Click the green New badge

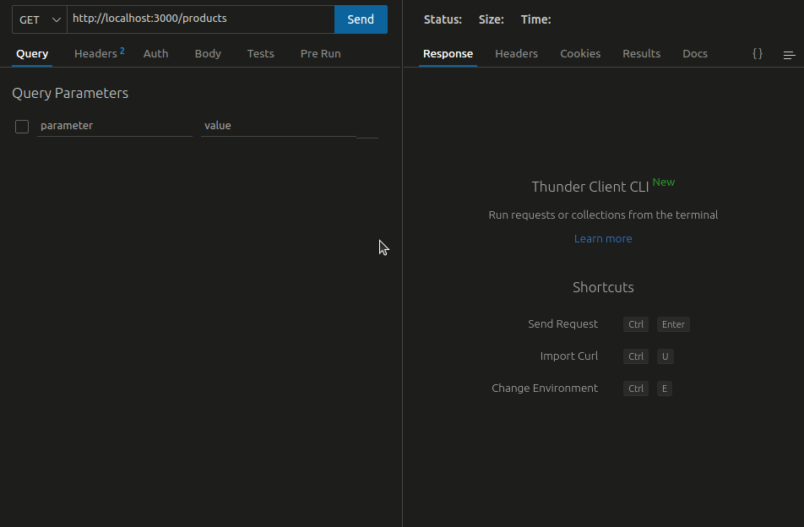664,182
